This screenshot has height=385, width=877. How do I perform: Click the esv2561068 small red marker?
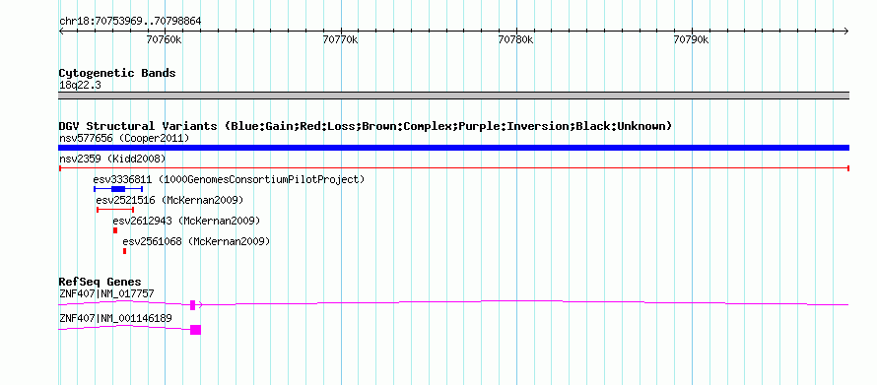click(125, 251)
